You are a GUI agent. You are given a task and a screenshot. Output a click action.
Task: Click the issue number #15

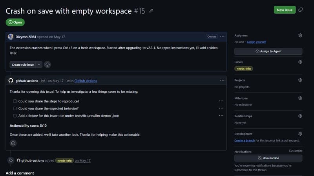pyautogui.click(x=140, y=11)
